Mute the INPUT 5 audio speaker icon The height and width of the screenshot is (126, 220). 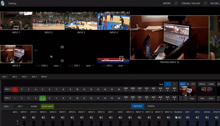(x=63, y=118)
